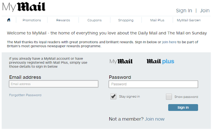Open the Promotions menu item
Viewport: 212px width, 130px height.
(x=32, y=20)
